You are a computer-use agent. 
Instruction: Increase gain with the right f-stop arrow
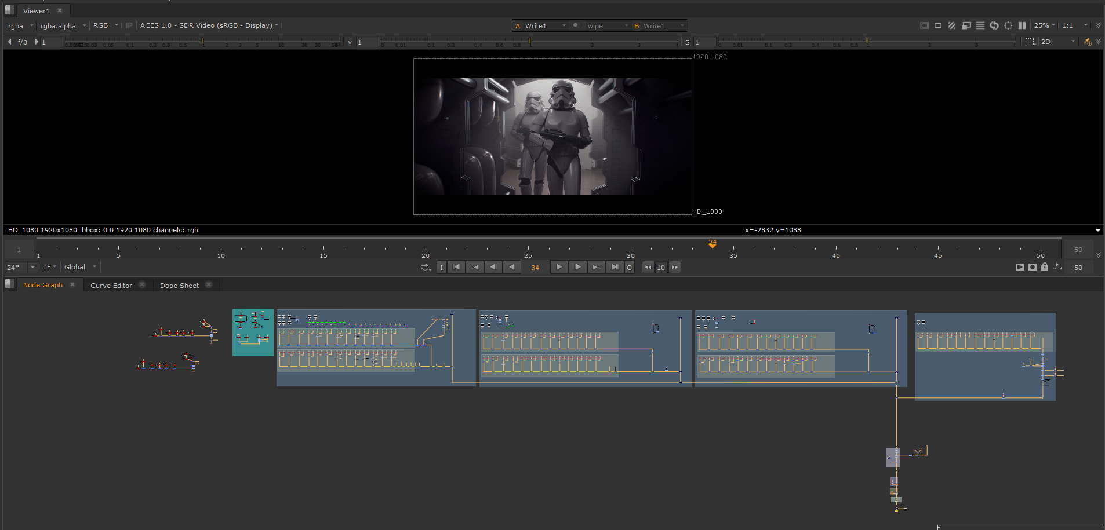click(x=37, y=42)
